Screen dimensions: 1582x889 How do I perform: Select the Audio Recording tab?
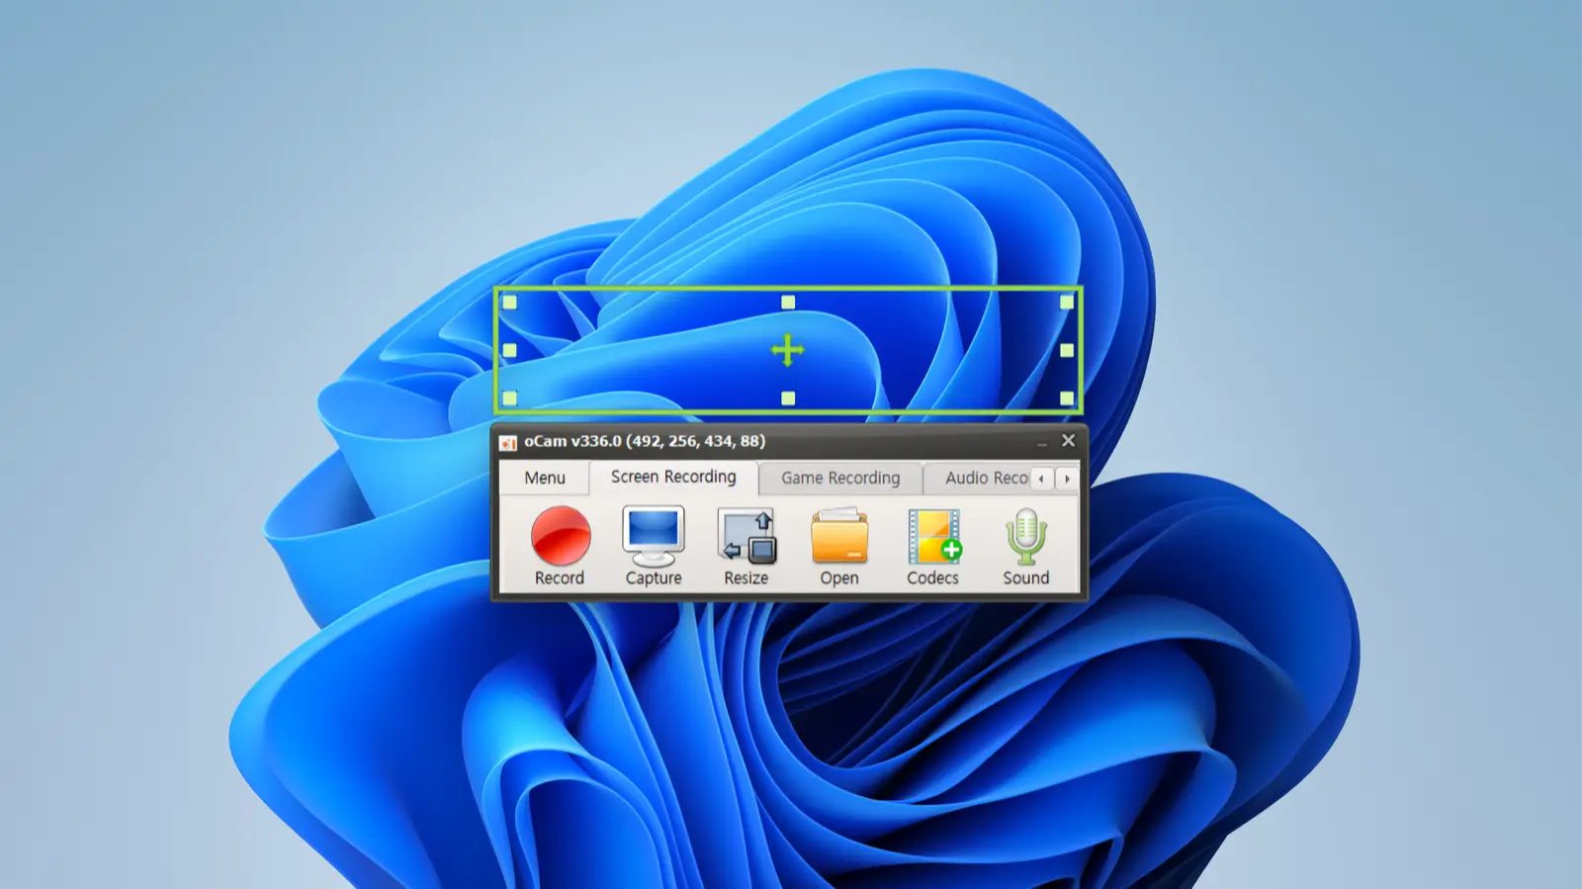(985, 478)
